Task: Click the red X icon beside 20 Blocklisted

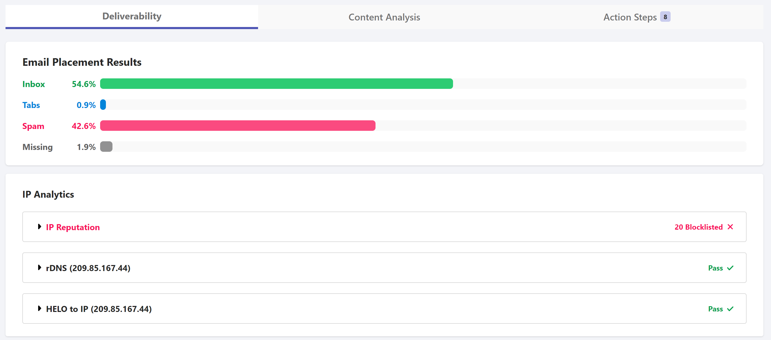Action: click(x=730, y=227)
